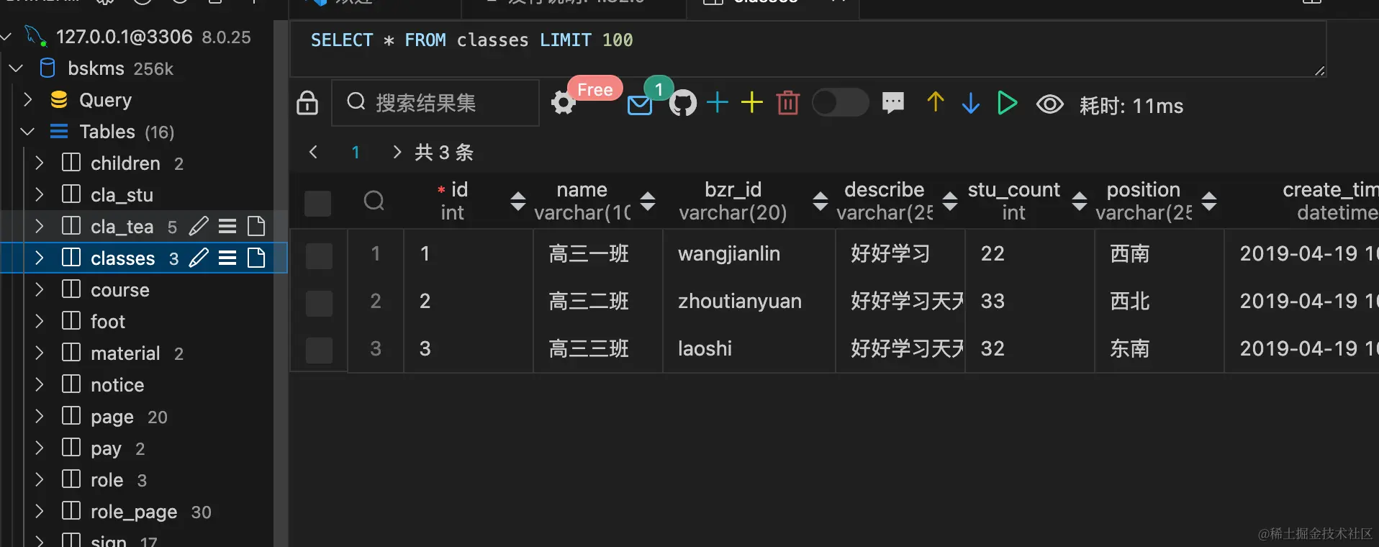Click the blue plus insert icon
The width and height of the screenshot is (1379, 547).
(718, 102)
